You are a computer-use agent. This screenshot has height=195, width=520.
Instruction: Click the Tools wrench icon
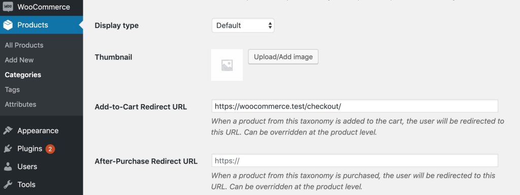(8, 184)
